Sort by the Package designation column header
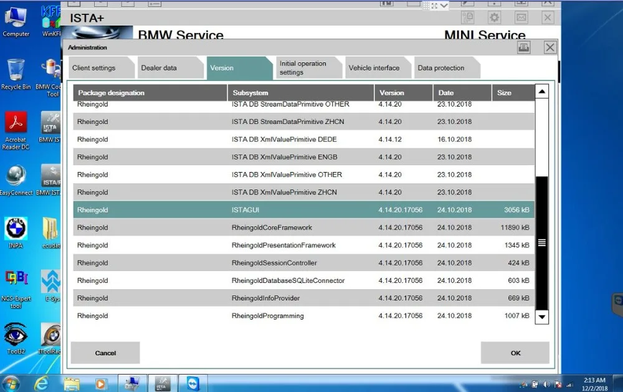623x392 pixels. pos(150,93)
